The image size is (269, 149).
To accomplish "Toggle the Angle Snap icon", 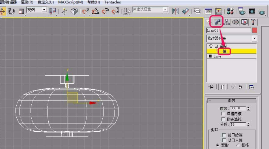I will pos(95,11).
